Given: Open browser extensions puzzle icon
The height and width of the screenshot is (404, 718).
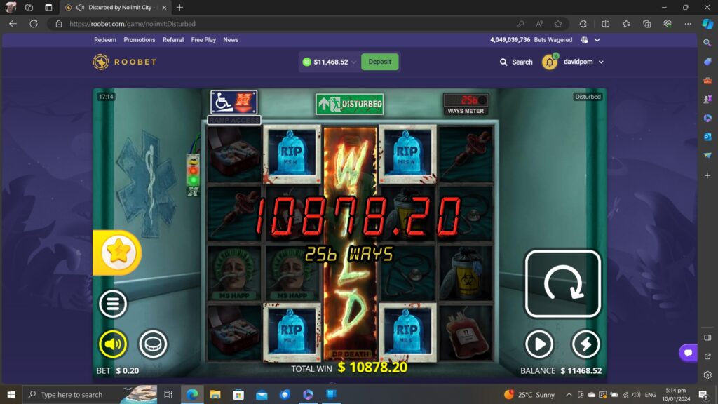Looking at the screenshot, I should (583, 24).
